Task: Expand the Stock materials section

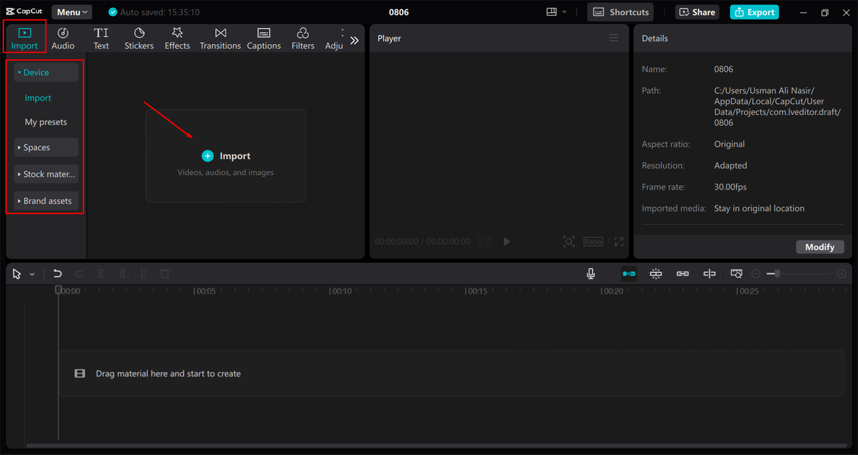Action: pyautogui.click(x=46, y=174)
